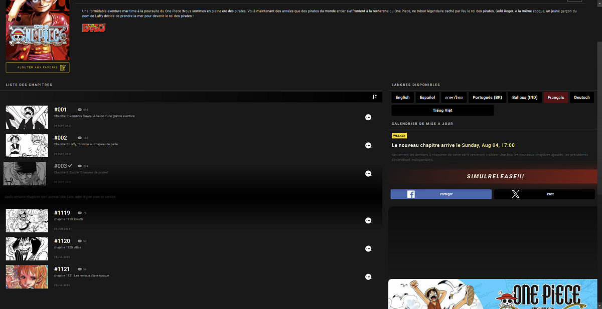
Task: Open chapter #1120 Atlas thumbnail
Action: click(27, 249)
